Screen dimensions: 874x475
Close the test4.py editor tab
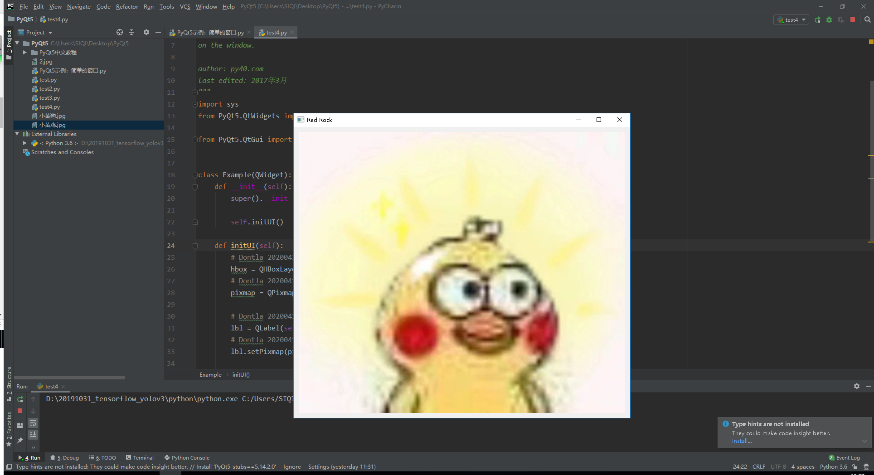tap(292, 32)
